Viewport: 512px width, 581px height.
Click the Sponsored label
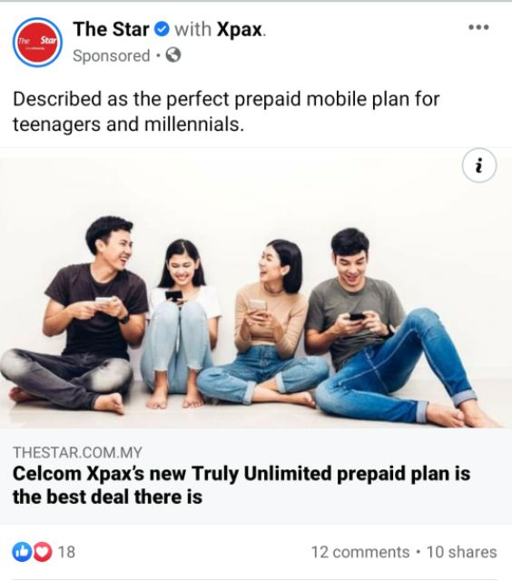tap(111, 56)
